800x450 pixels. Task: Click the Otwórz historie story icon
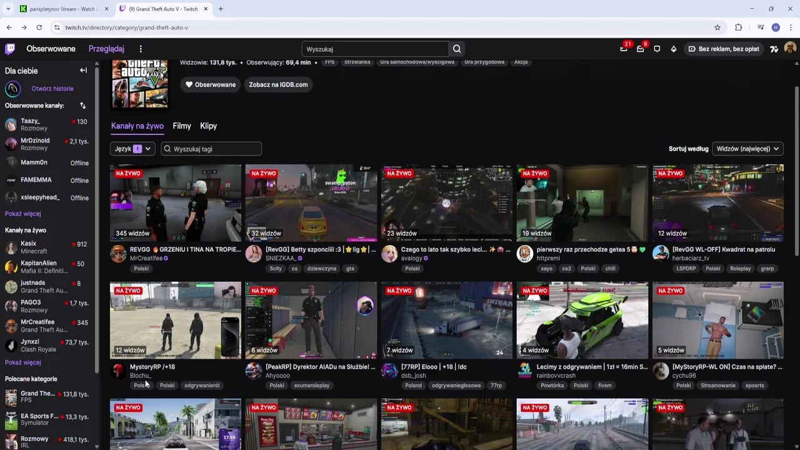12,89
